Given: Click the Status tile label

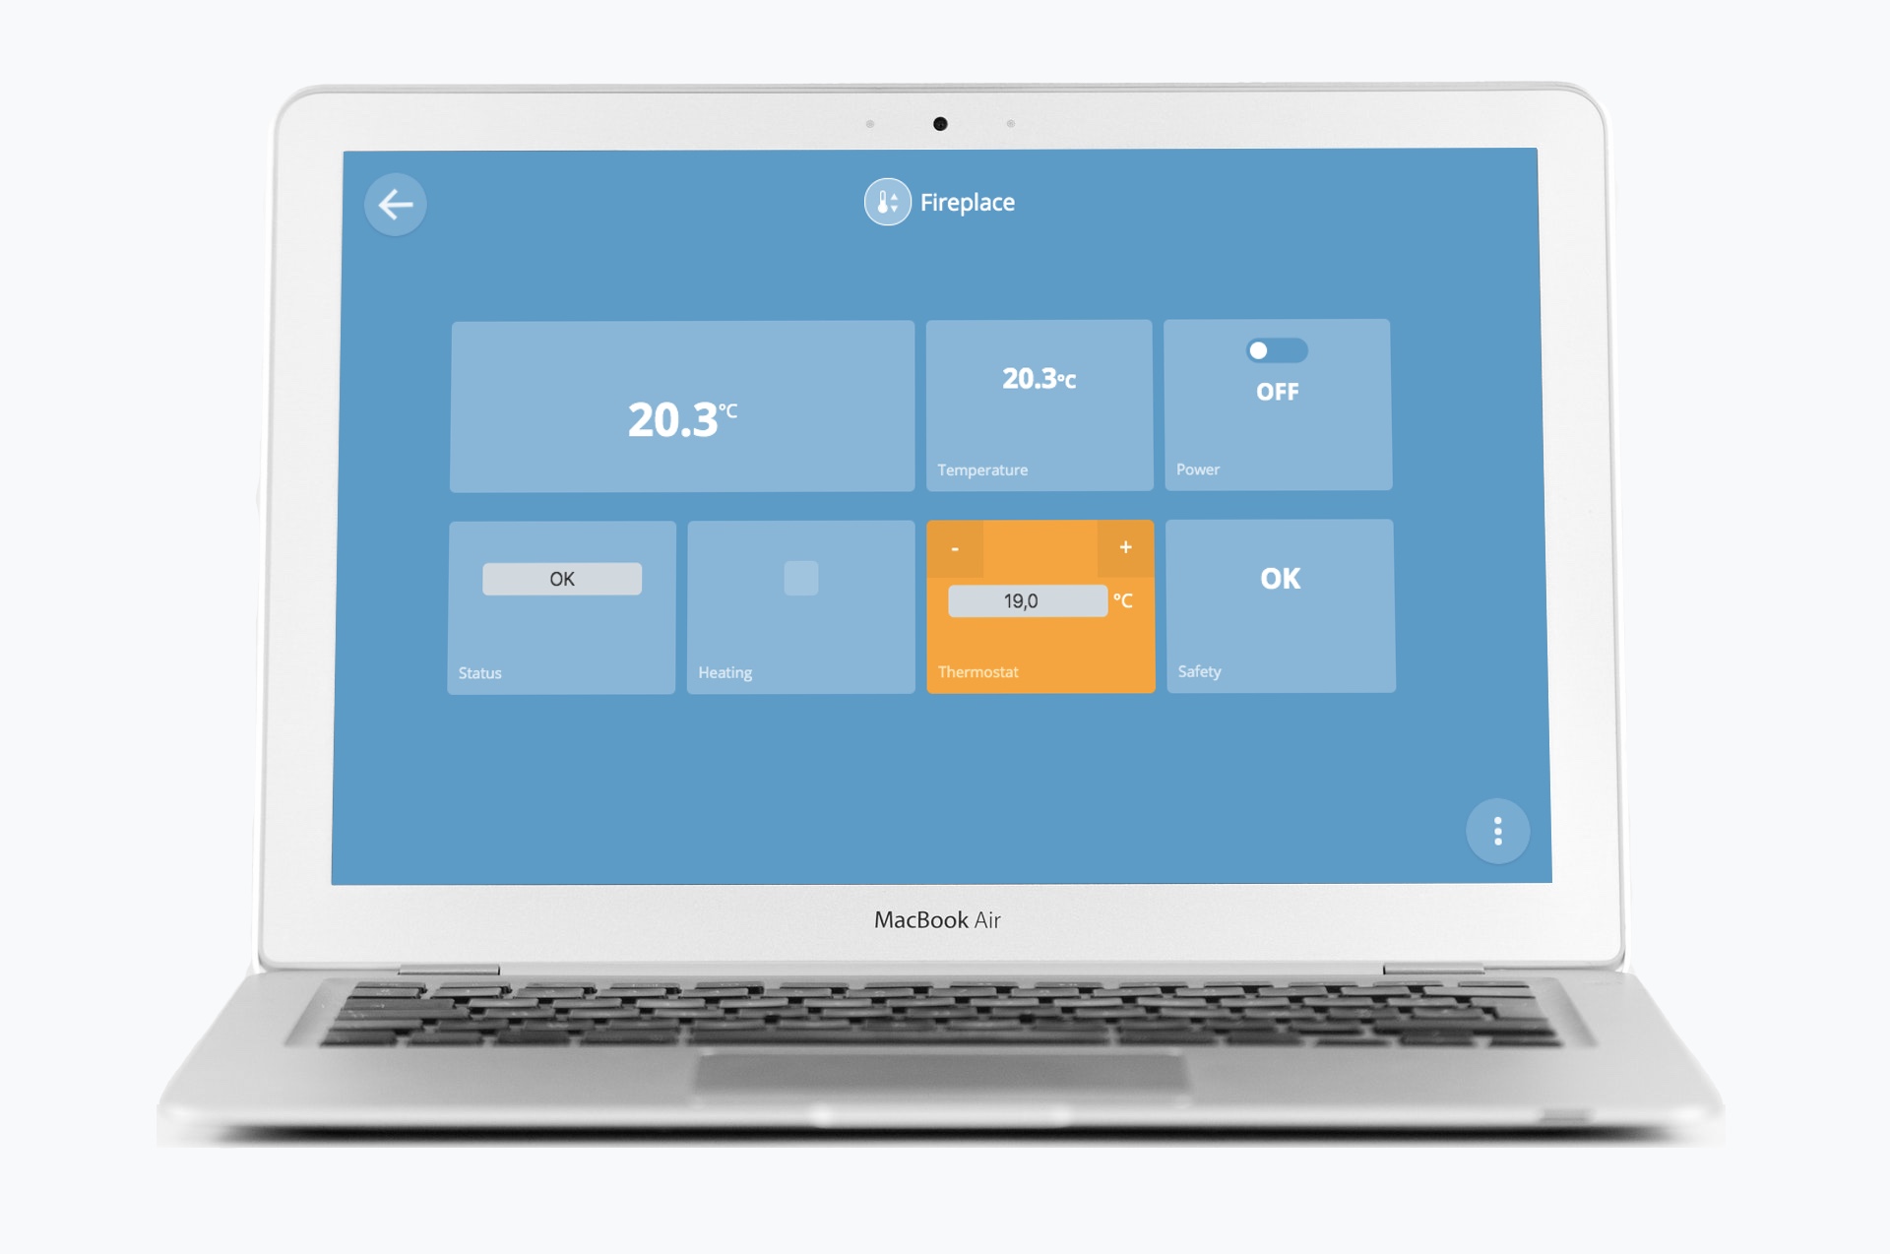Looking at the screenshot, I should 479,669.
